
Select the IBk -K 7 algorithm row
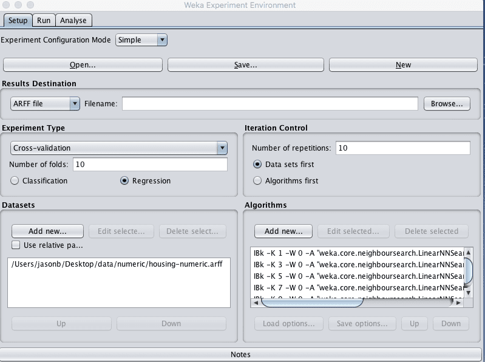click(358, 287)
